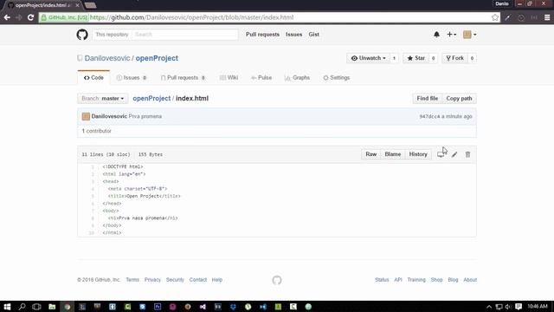Open the Shop footer link
The height and width of the screenshot is (312, 554).
(x=436, y=280)
